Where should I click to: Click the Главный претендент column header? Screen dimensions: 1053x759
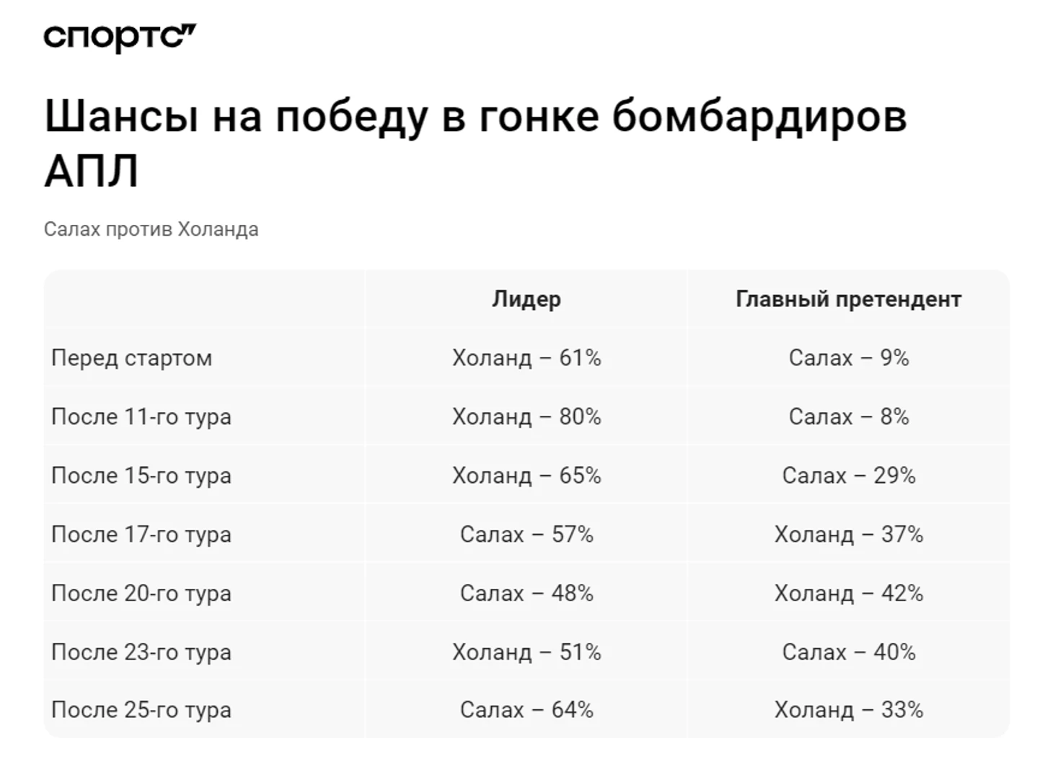click(x=848, y=299)
